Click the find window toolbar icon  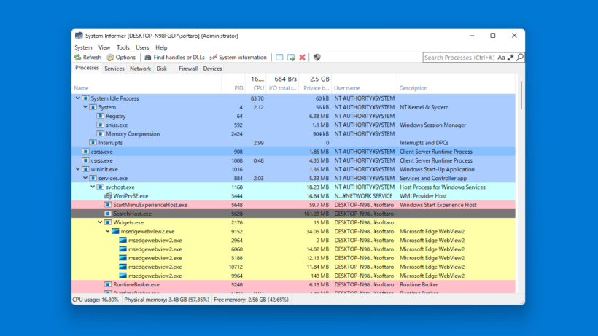point(279,57)
